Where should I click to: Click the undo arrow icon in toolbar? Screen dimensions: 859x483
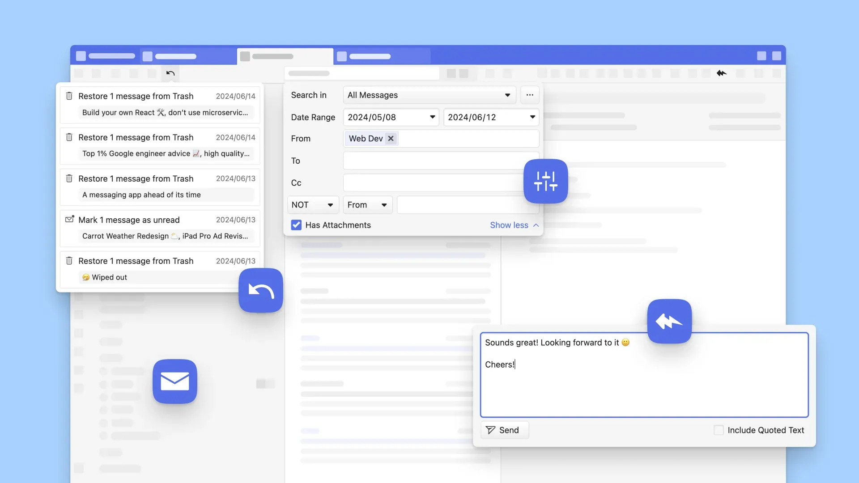[170, 73]
